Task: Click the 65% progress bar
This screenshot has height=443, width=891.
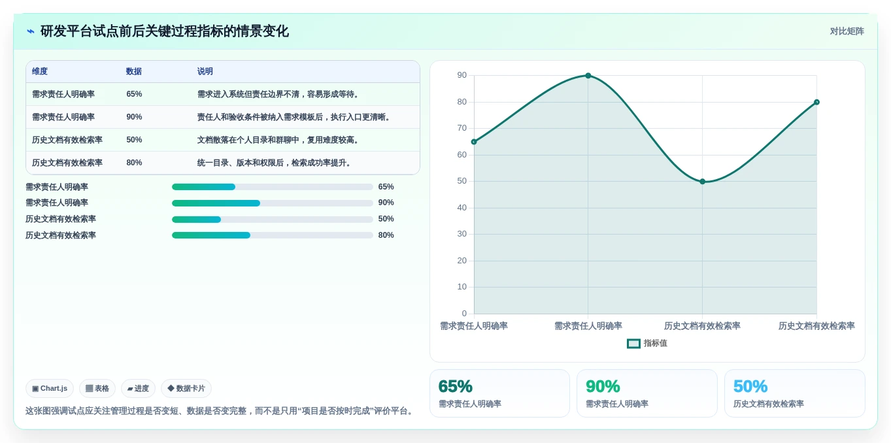Action: click(273, 187)
